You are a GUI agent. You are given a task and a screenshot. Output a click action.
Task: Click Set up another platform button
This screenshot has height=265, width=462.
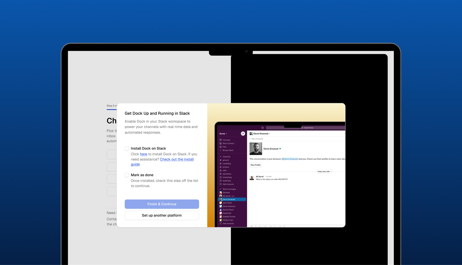pos(162,215)
